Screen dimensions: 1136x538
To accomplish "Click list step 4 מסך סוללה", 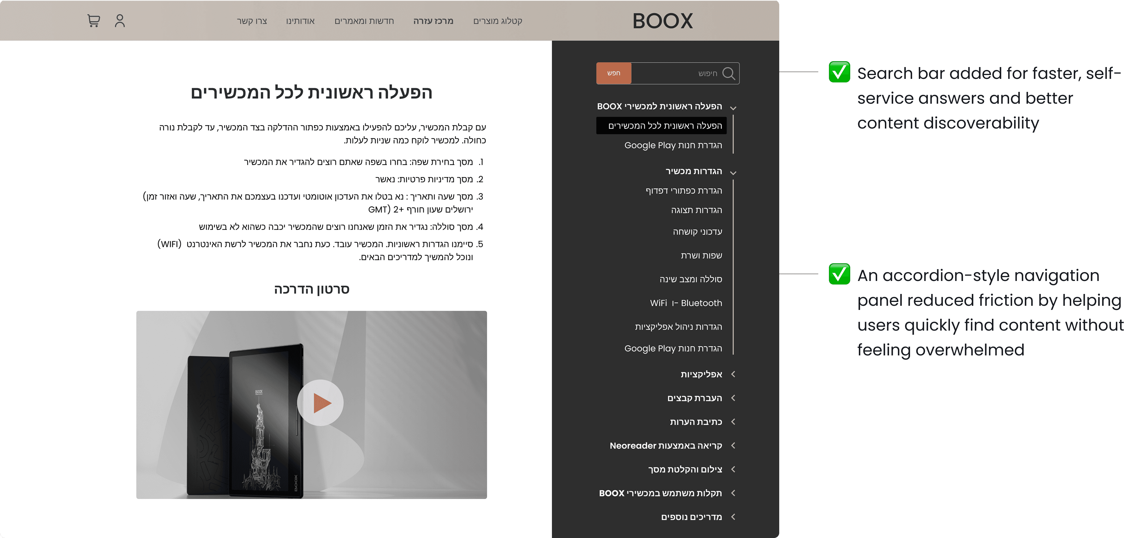I will (341, 227).
